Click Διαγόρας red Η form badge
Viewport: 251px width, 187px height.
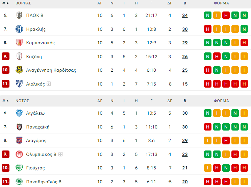pos(226,141)
